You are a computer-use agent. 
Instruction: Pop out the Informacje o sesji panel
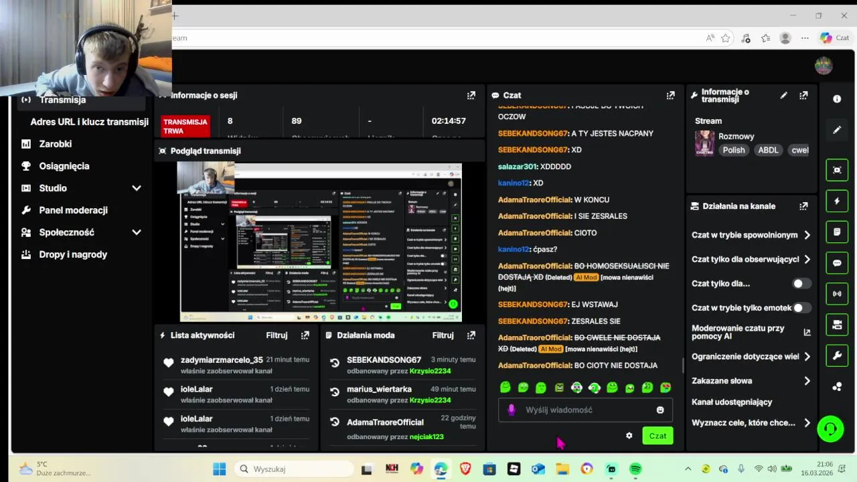(471, 95)
